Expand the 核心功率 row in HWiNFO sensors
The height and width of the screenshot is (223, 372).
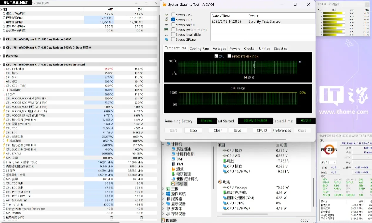(x=4, y=141)
